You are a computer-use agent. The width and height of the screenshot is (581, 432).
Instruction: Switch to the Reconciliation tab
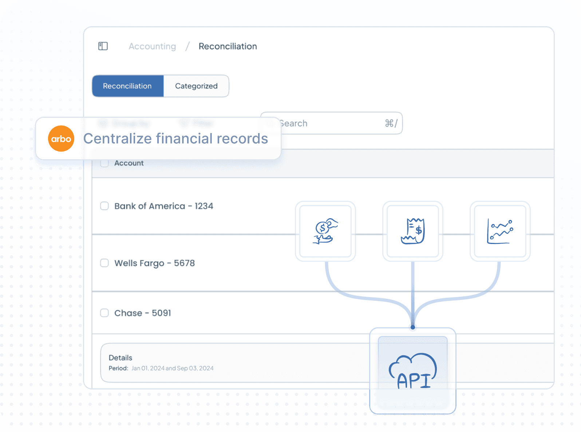[127, 86]
